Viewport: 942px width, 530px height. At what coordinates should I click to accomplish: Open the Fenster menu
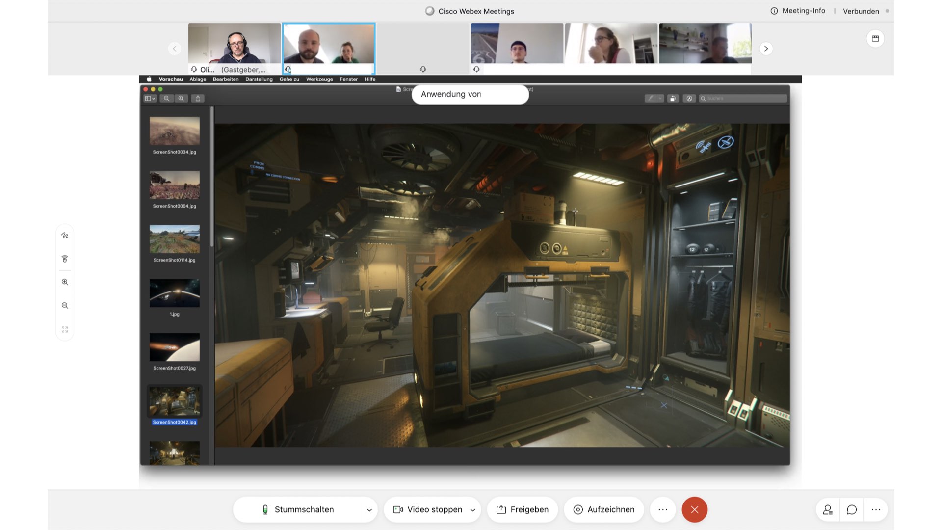point(349,79)
